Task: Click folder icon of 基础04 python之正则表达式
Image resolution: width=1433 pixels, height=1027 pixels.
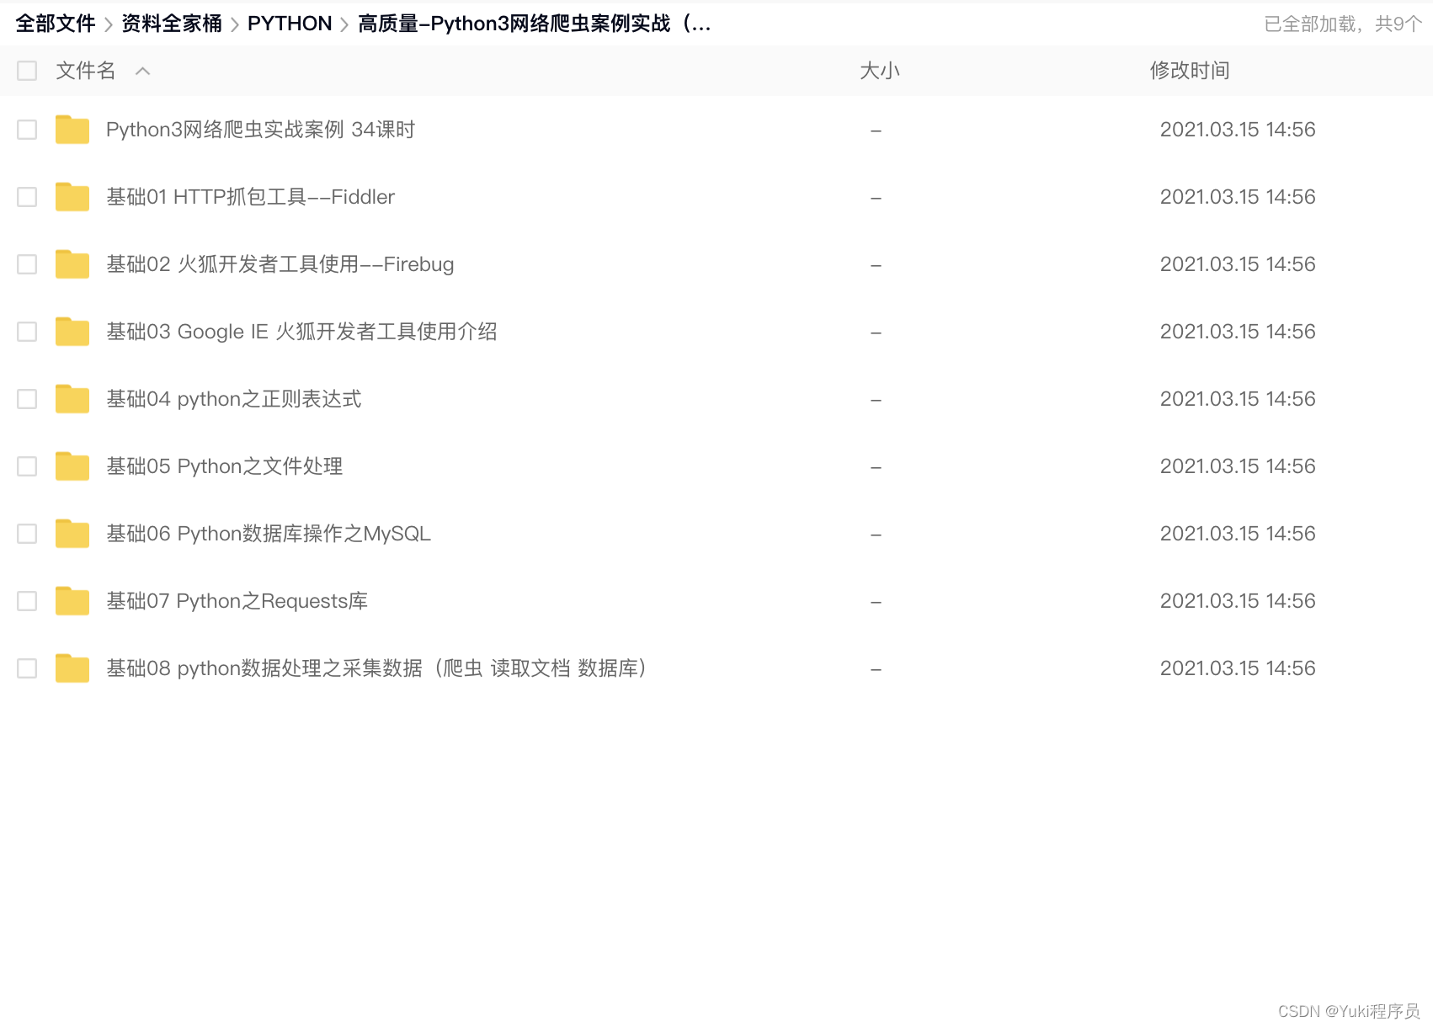Action: point(72,399)
